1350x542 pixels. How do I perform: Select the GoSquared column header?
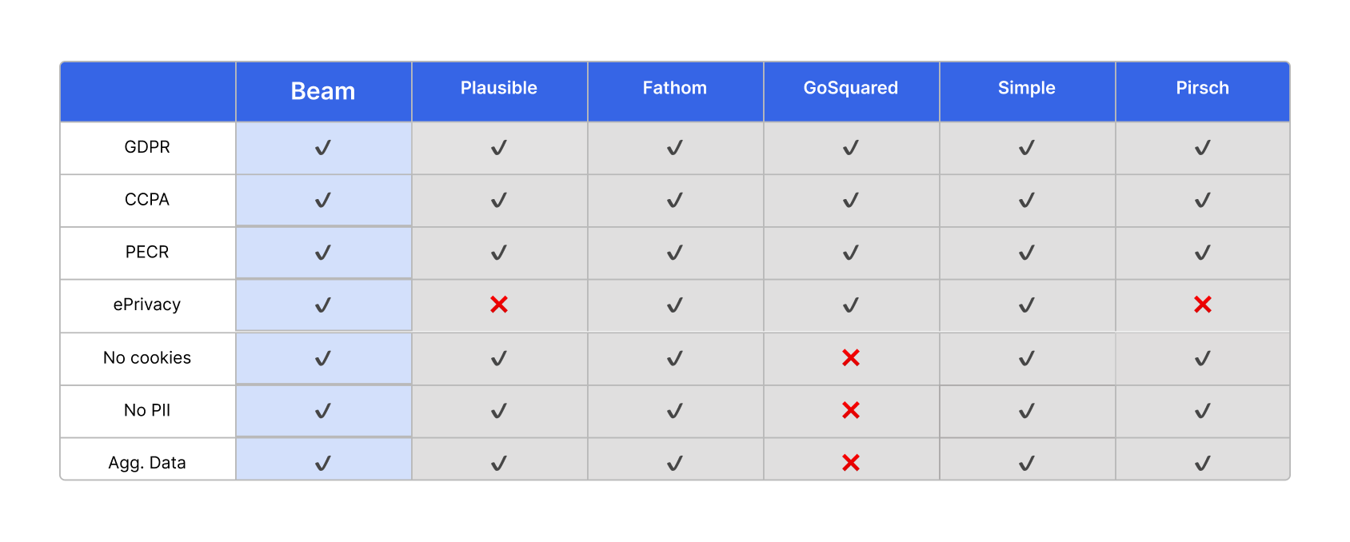851,88
